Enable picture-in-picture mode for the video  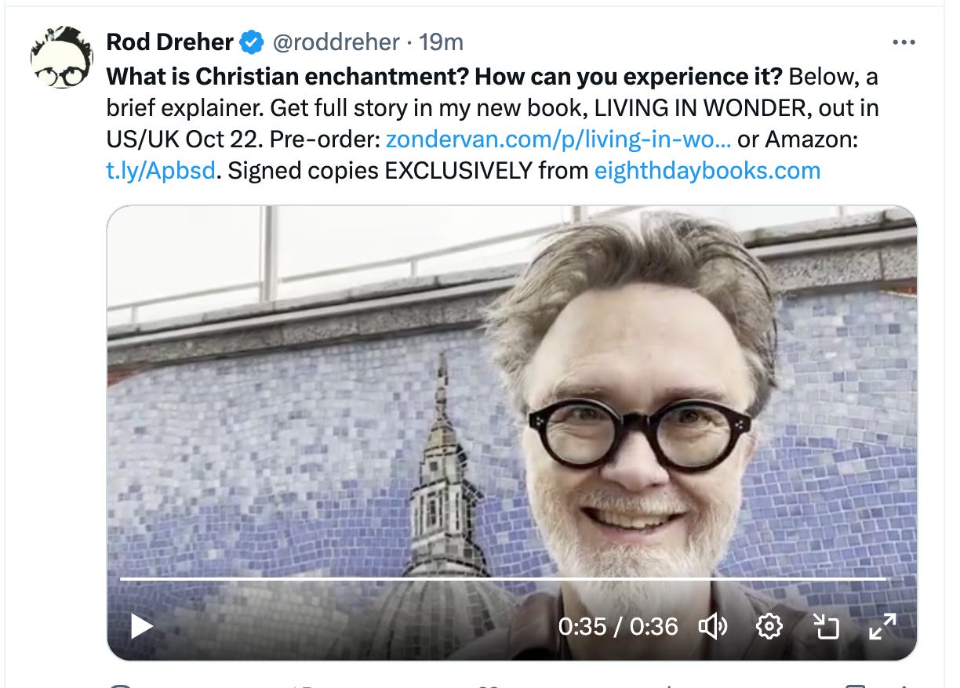point(826,626)
